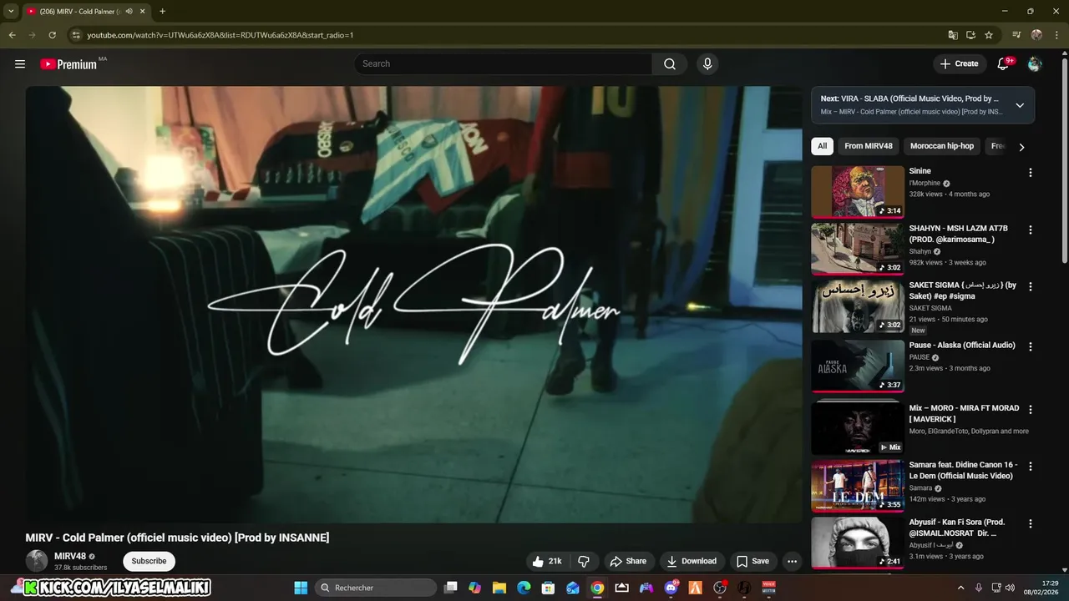
Task: Open the tab search dropdown
Action: 11,12
